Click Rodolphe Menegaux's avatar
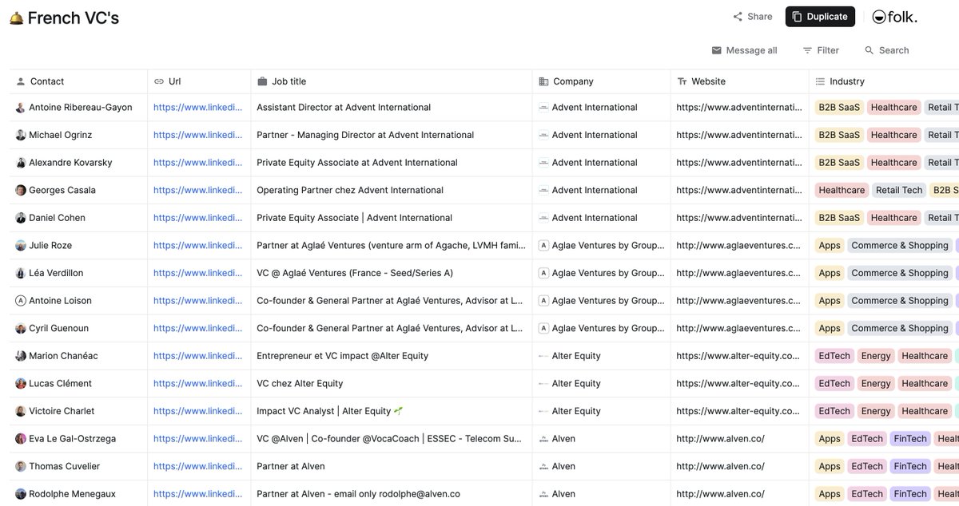Image resolution: width=959 pixels, height=506 pixels. click(21, 494)
